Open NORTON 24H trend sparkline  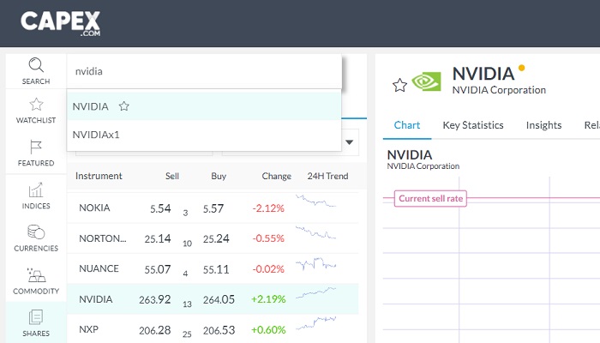pyautogui.click(x=315, y=232)
